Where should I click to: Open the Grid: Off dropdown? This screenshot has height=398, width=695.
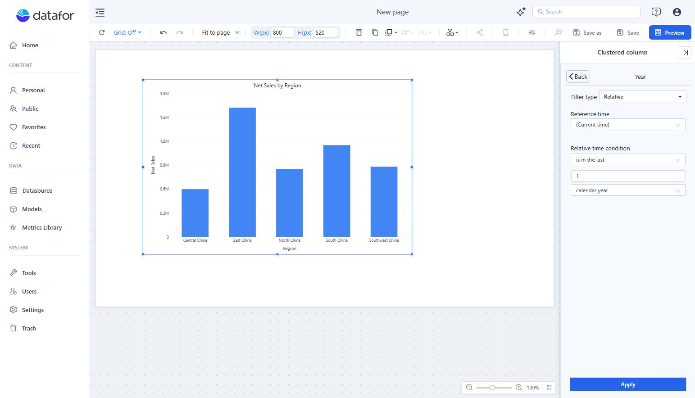pos(127,32)
